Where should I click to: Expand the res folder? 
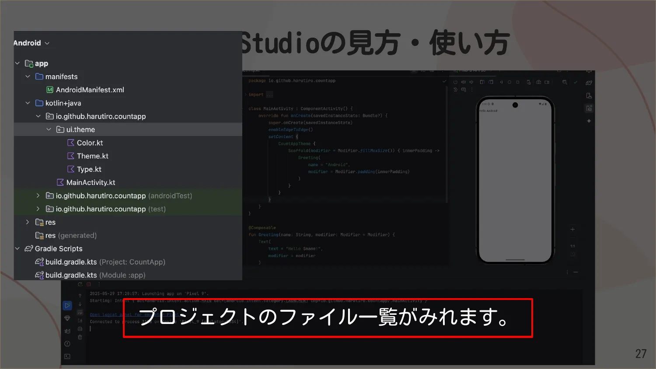(x=28, y=222)
